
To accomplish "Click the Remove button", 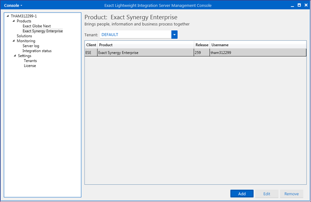I will pos(292,194).
